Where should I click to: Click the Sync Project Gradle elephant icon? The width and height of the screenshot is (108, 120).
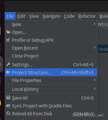pos(8,106)
